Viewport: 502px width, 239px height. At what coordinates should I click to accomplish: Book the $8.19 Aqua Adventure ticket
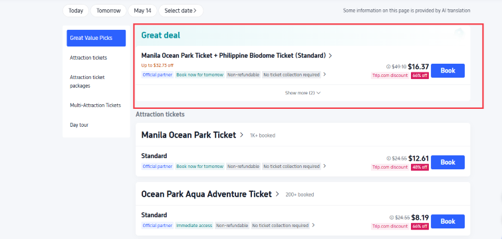pos(447,222)
